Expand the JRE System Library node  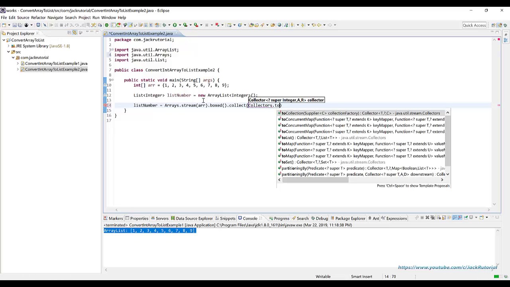8,46
